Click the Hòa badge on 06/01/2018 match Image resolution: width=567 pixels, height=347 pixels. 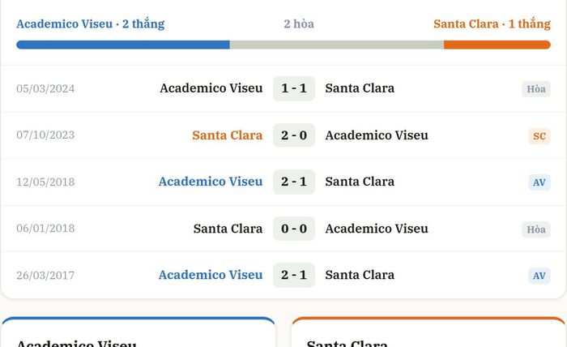pyautogui.click(x=536, y=229)
